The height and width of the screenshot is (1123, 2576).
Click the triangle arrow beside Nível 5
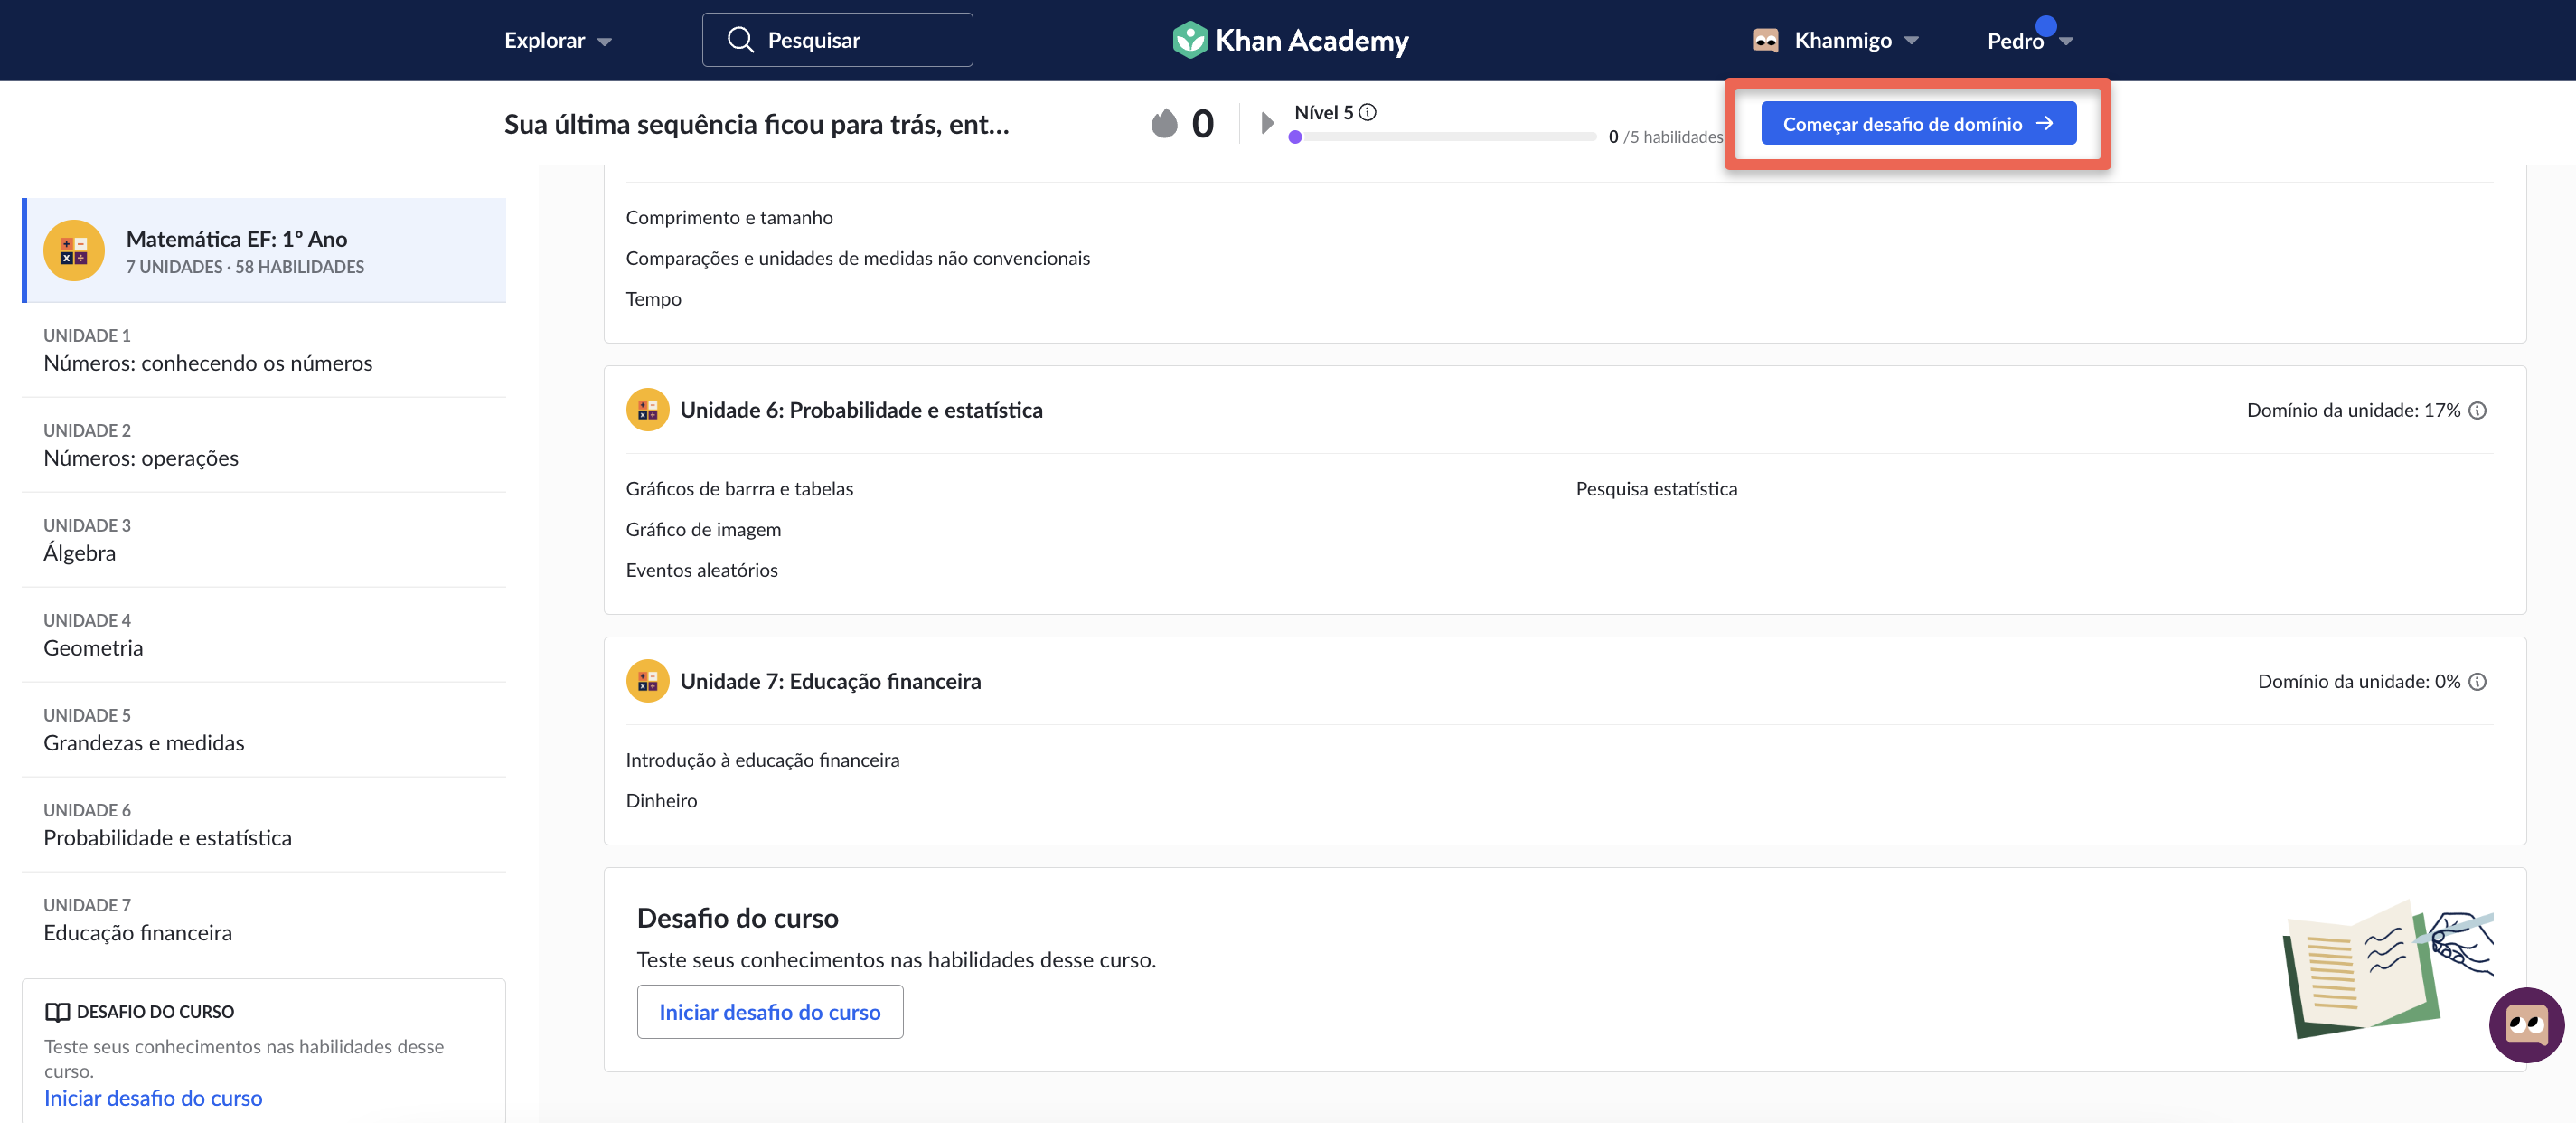tap(1267, 123)
